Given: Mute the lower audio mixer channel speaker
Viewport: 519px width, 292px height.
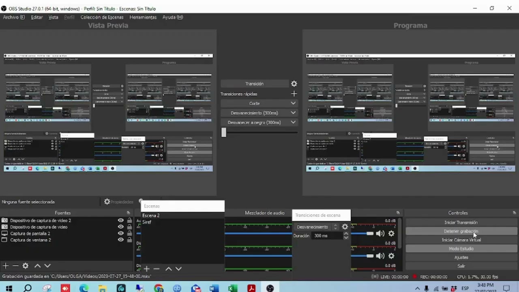Looking at the screenshot, I should click(380, 256).
